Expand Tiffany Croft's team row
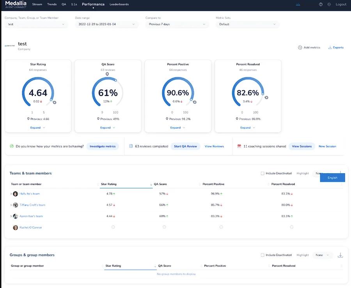The image size is (351, 288). point(11,205)
